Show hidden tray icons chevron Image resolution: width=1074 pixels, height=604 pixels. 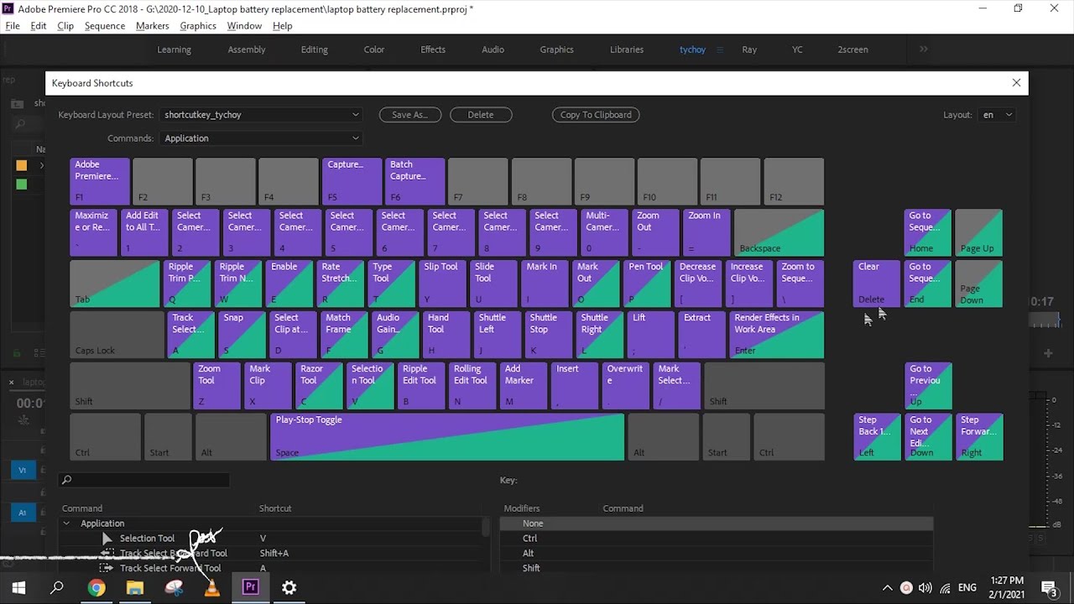[x=887, y=588]
